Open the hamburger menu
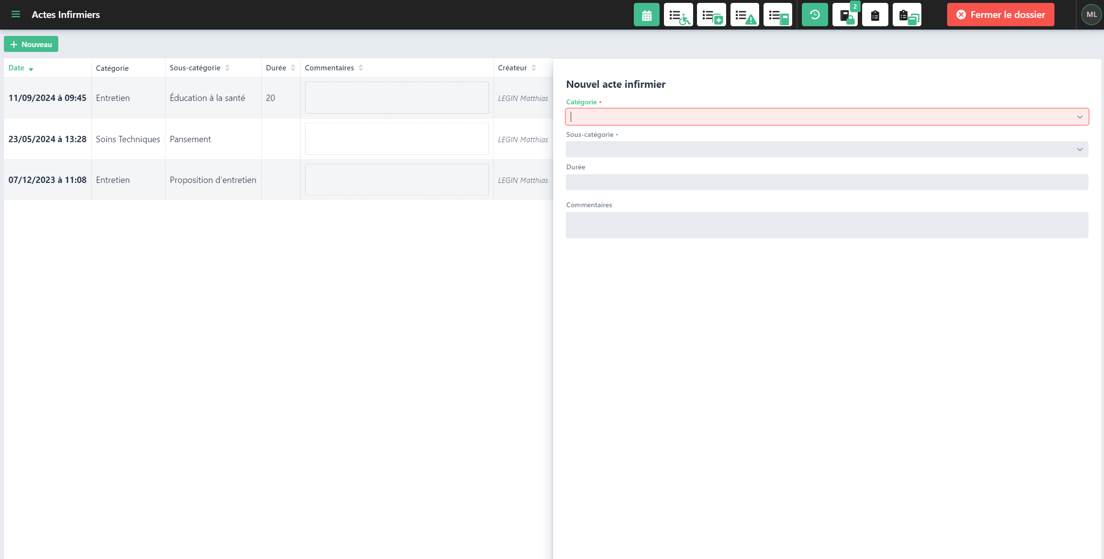The width and height of the screenshot is (1104, 559). coord(16,15)
